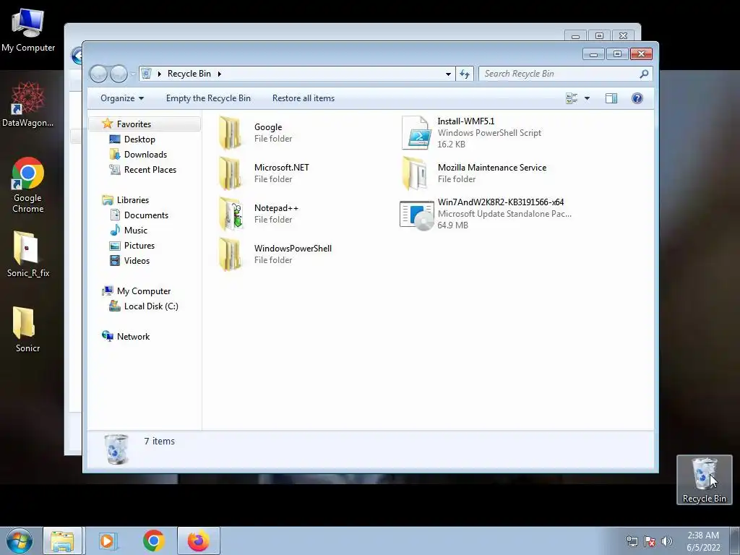
Task: Click the 64.9 MB size text
Action: coord(452,225)
